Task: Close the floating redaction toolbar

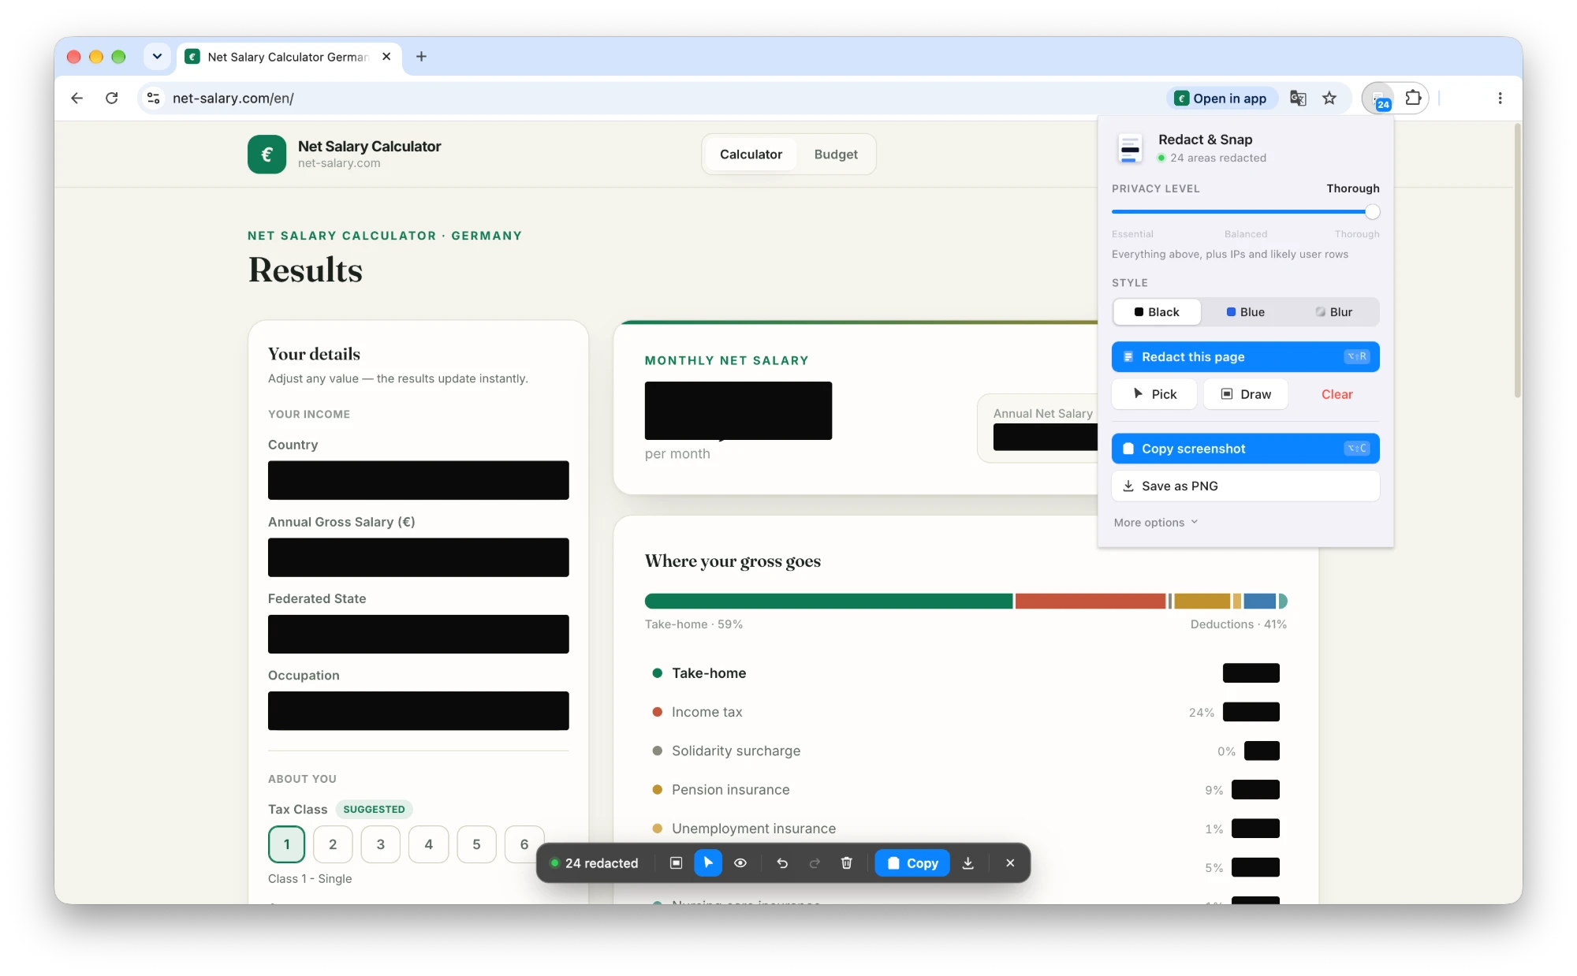Action: tap(1010, 862)
